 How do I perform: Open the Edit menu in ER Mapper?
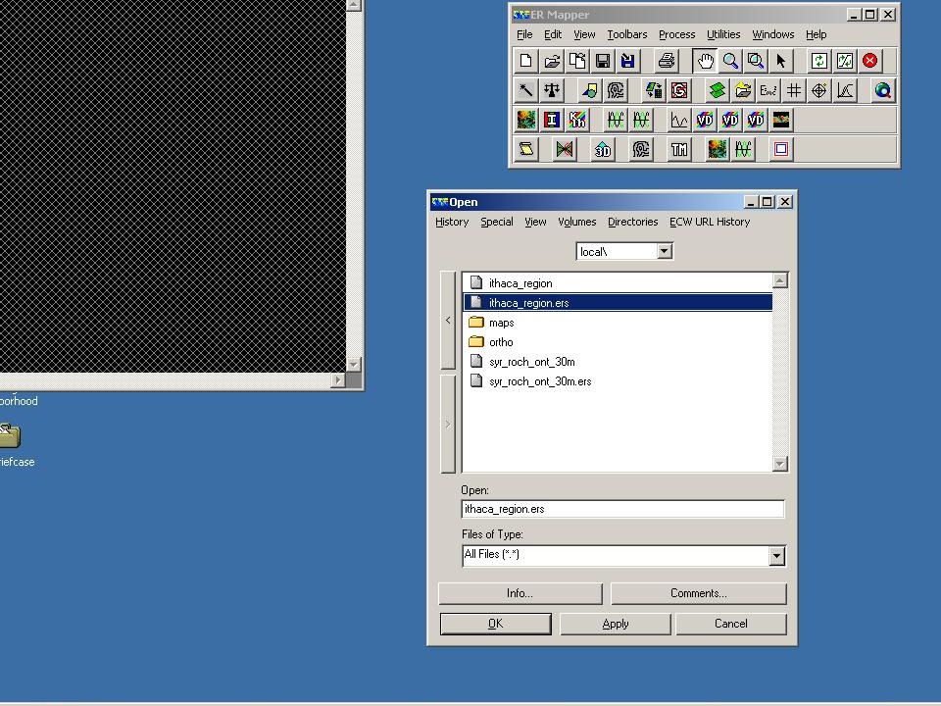553,34
